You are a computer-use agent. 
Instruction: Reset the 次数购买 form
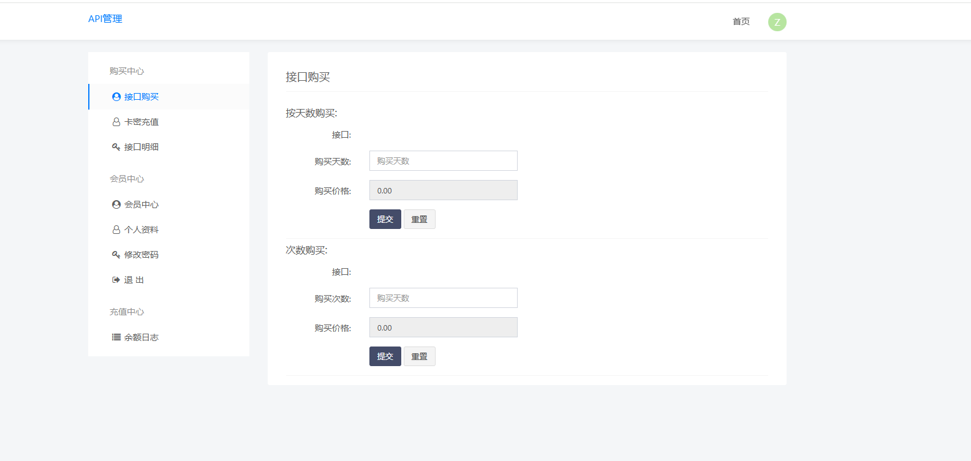click(419, 356)
